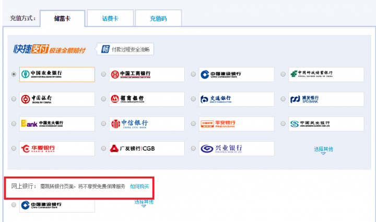Click the 中信银行 CITIC logo card

[x=147, y=124]
